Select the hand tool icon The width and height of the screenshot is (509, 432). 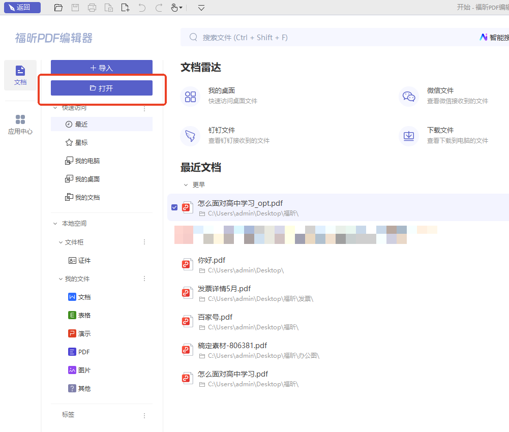coord(176,8)
